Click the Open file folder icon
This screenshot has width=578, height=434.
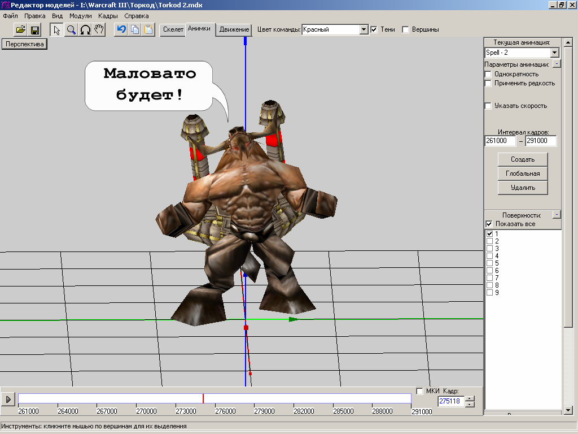click(x=20, y=30)
